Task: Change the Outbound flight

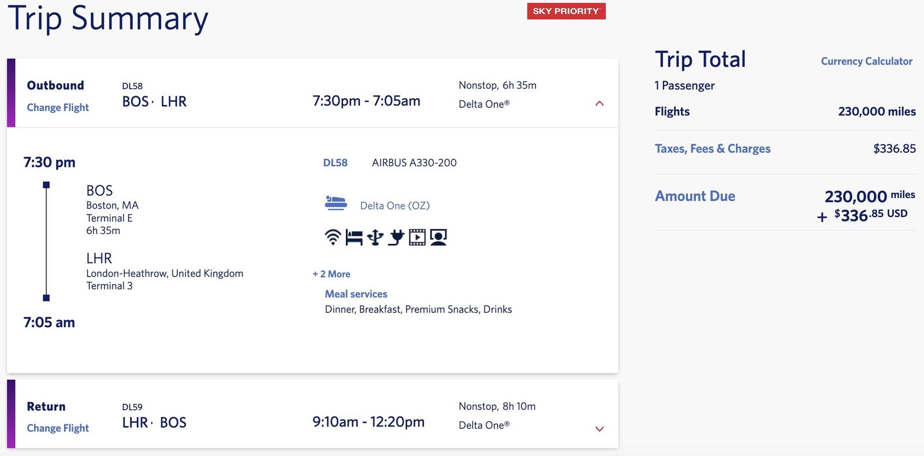Action: click(58, 107)
